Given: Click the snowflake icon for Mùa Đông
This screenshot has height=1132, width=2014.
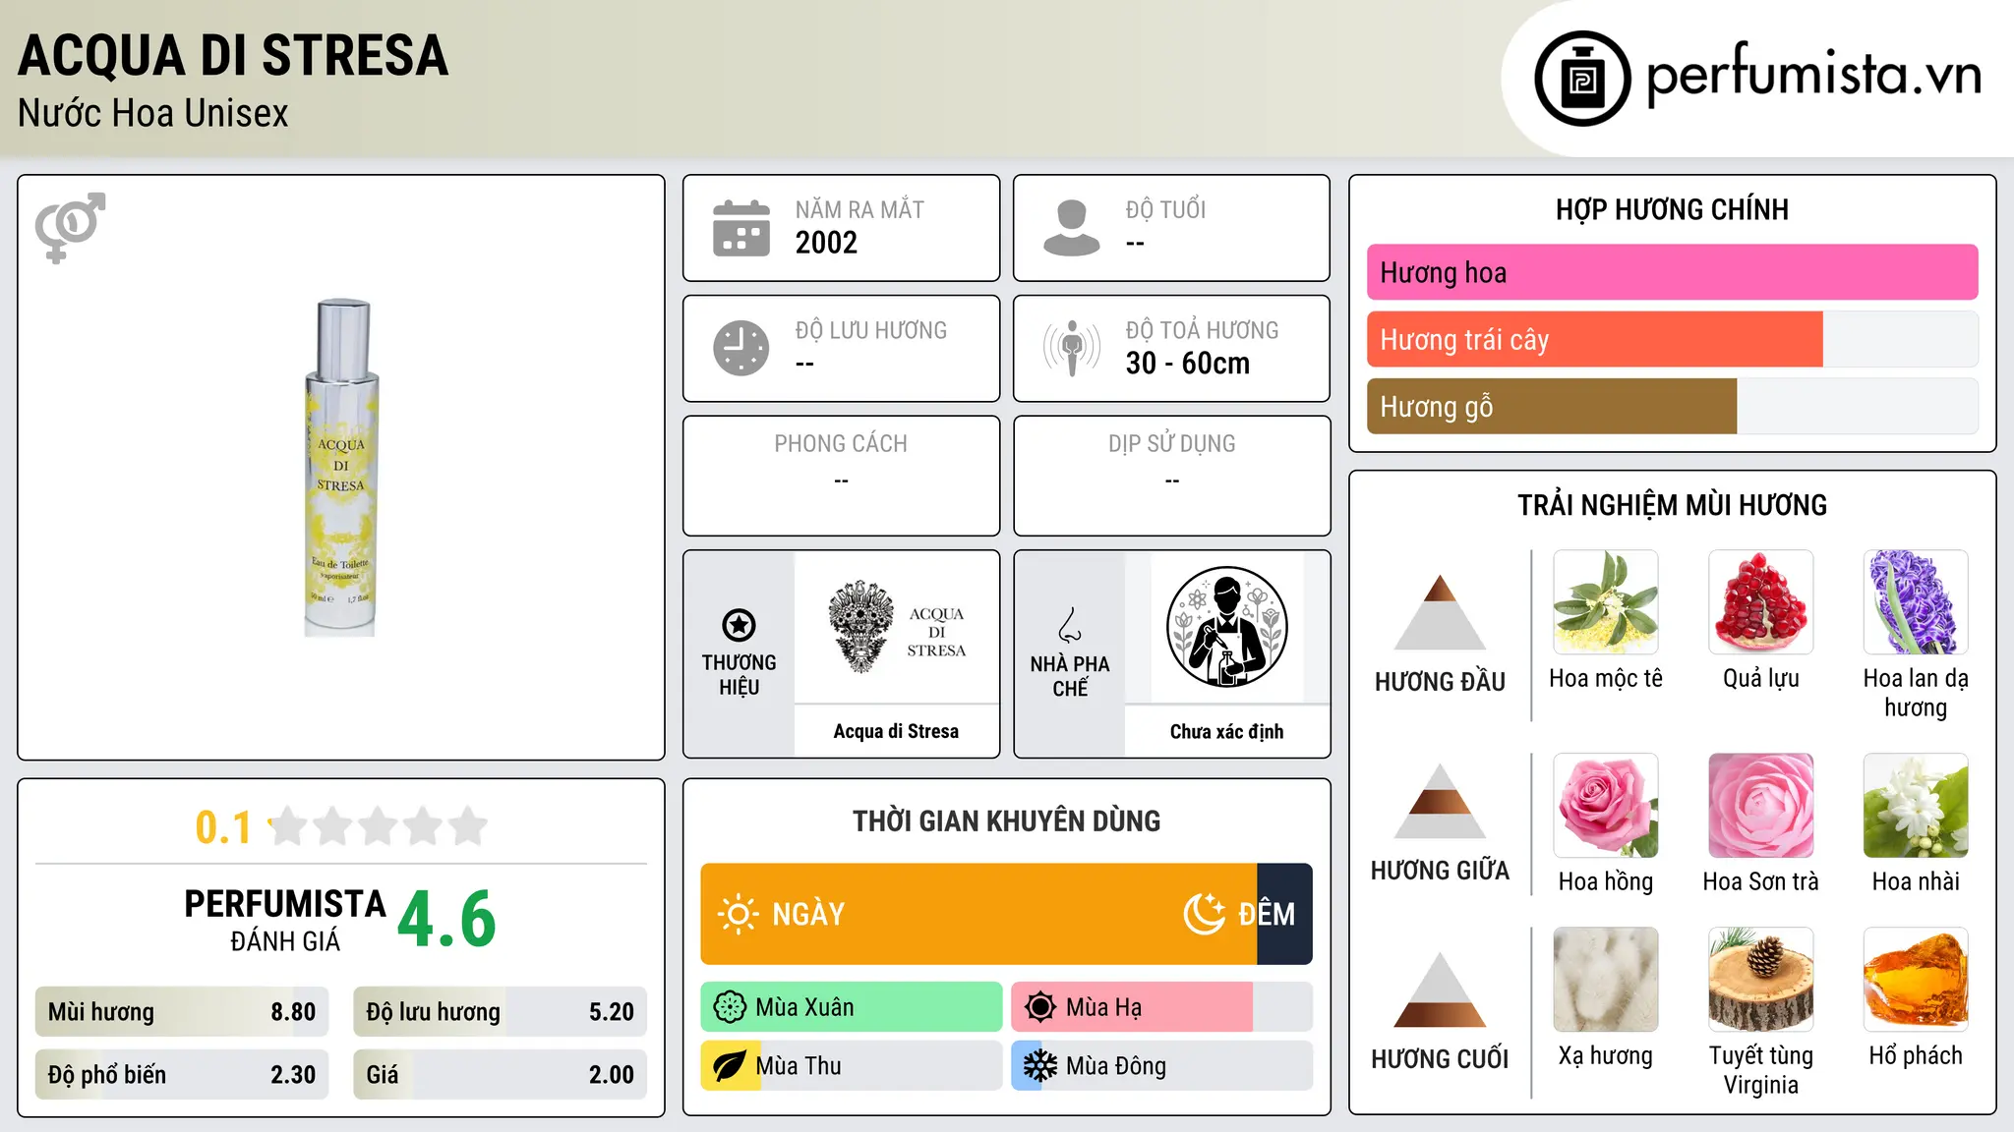Looking at the screenshot, I should point(1039,1066).
